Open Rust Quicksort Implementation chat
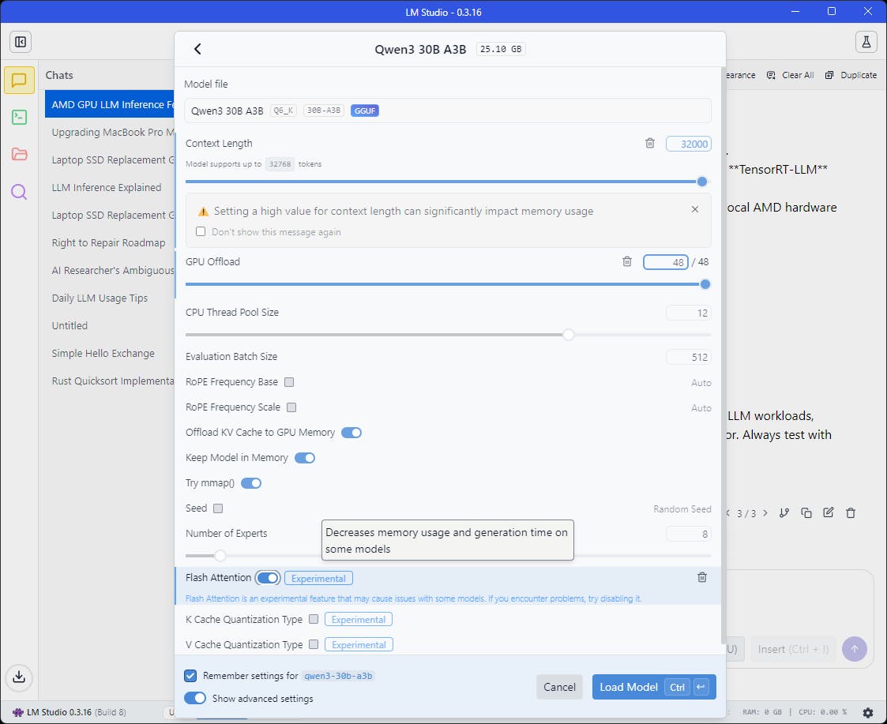This screenshot has width=887, height=724. 110,381
